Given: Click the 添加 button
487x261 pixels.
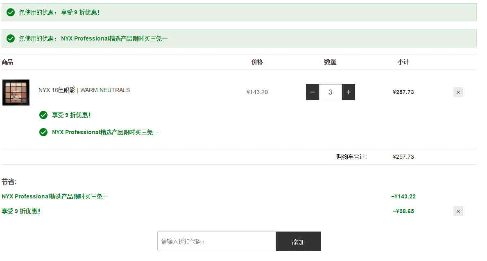Looking at the screenshot, I should coord(299,241).
